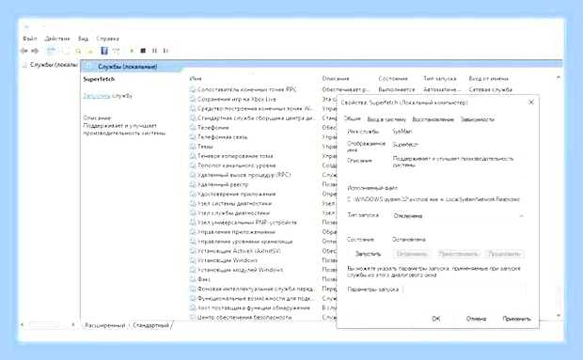This screenshot has height=360, width=583.
Task: Click the Запустить button in properties dialog
Action: [368, 254]
